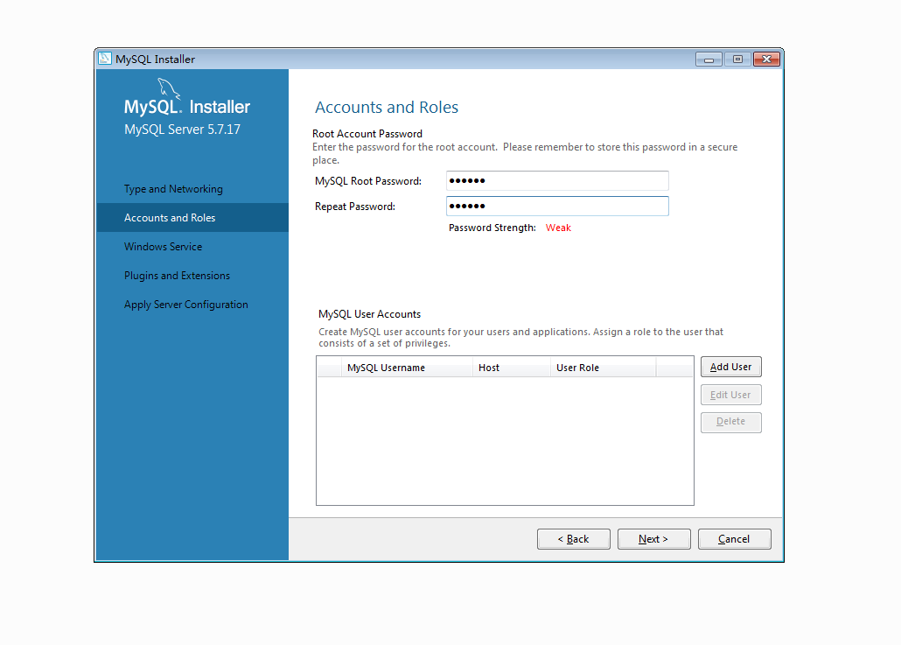The height and width of the screenshot is (645, 901).
Task: Click the 'Root Account Password' section label
Action: 367,134
